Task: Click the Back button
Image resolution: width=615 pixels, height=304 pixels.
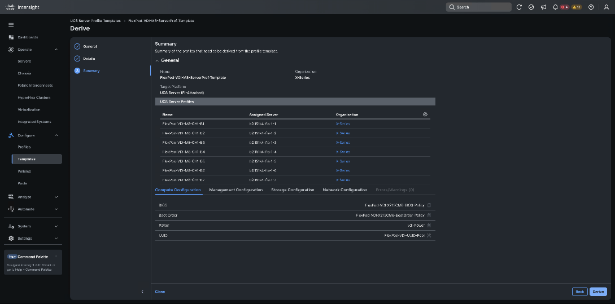Action: (x=579, y=292)
